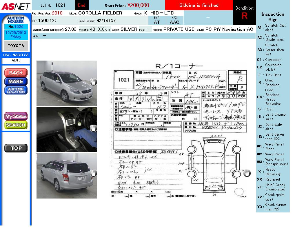The image size is (295, 242).
Task: Open the Auction Location page
Action: [x=16, y=90]
